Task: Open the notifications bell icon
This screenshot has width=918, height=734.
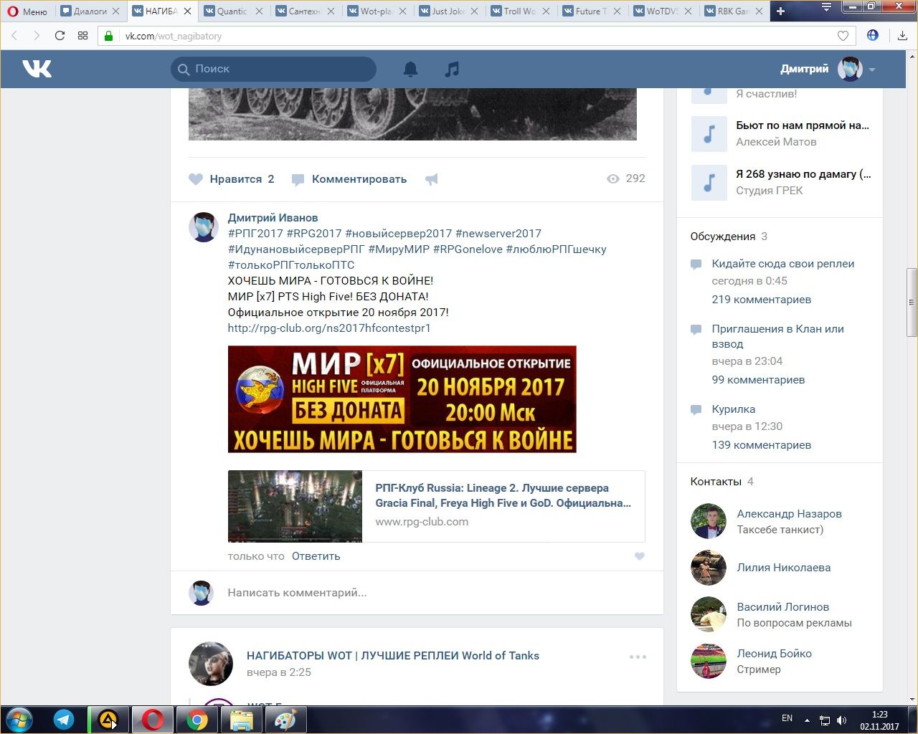Action: 410,69
